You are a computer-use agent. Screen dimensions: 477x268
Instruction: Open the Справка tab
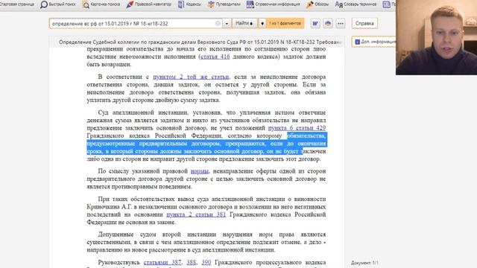[x=364, y=23]
